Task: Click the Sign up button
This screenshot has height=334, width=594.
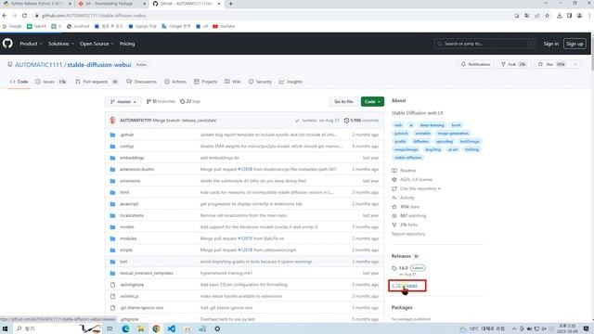Action: click(x=575, y=44)
